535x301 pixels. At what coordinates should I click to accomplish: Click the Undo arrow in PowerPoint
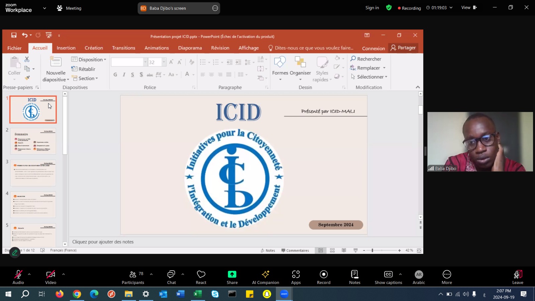point(24,35)
